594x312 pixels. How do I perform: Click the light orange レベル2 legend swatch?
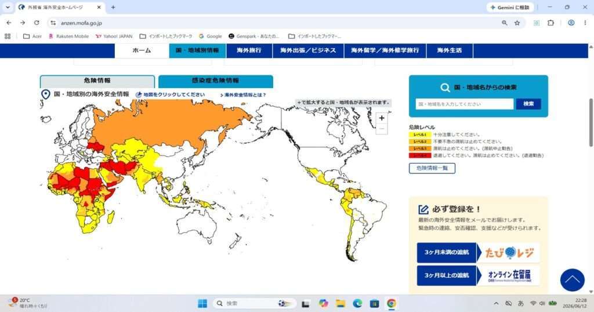pos(420,142)
